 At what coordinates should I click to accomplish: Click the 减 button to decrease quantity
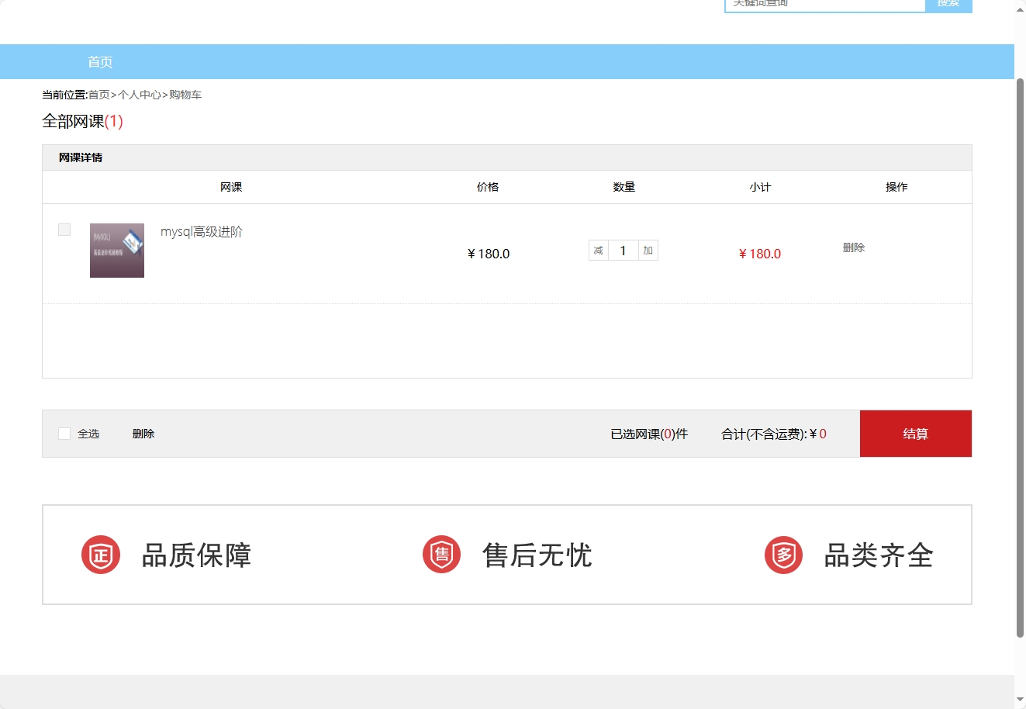598,250
